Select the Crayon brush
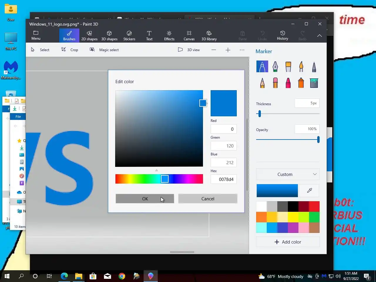This screenshot has width=376, height=282. [288, 83]
